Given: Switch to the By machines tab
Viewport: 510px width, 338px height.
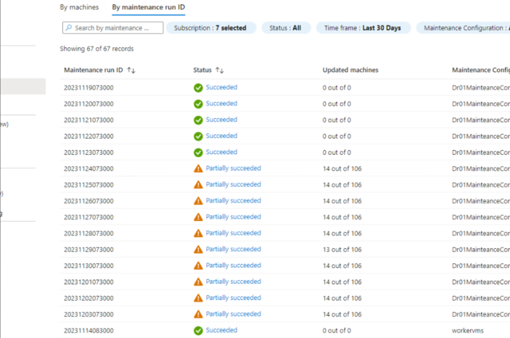Looking at the screenshot, I should [x=79, y=7].
